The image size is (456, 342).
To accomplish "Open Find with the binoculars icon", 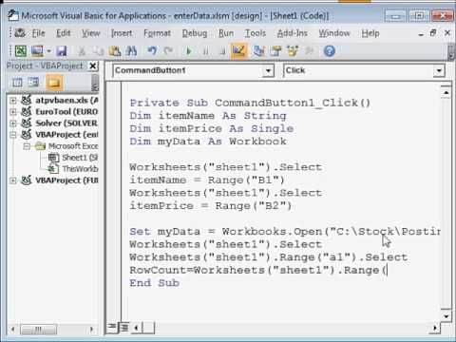I will [131, 51].
